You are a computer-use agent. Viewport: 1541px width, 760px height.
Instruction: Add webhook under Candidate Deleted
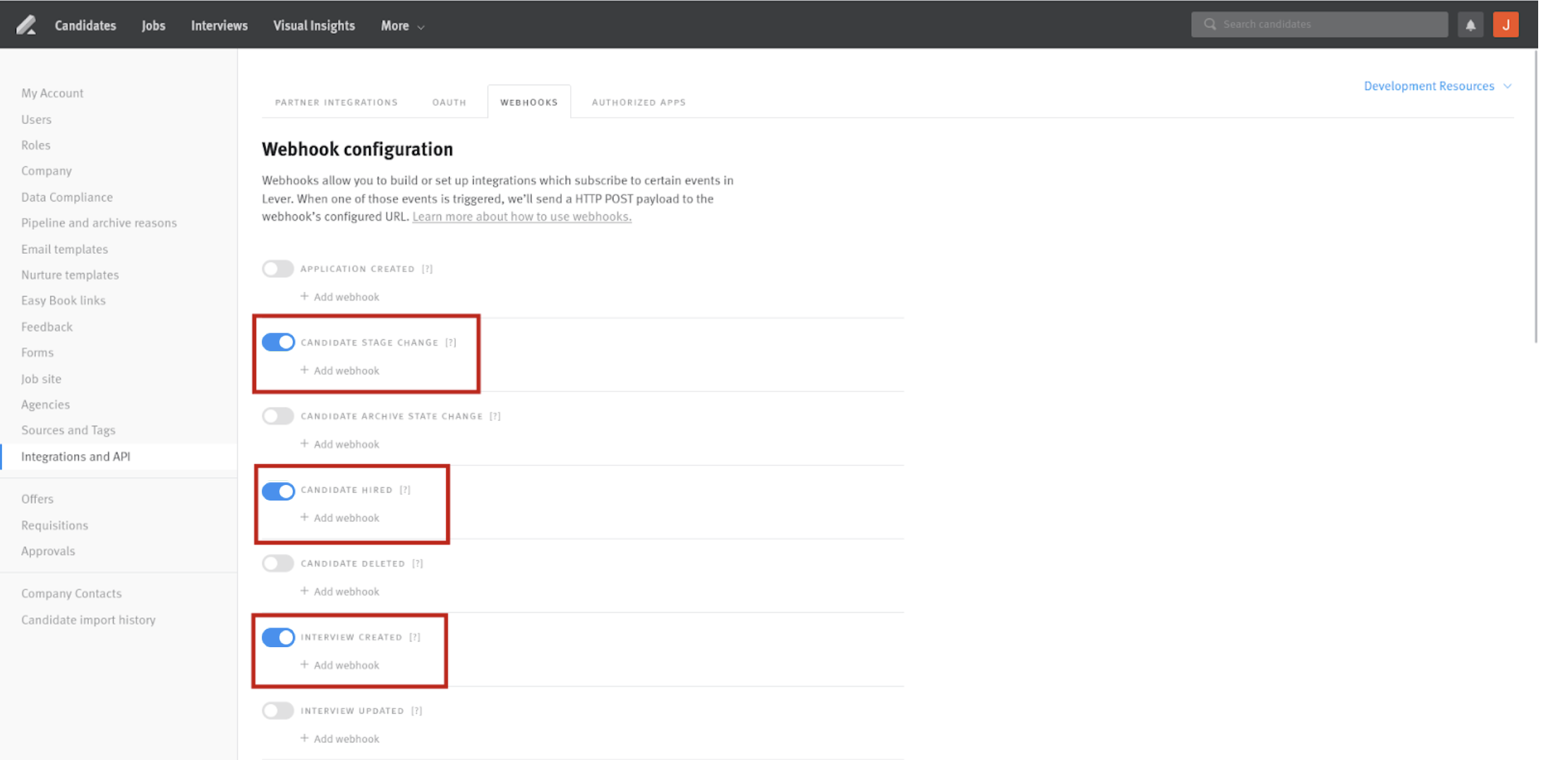340,591
